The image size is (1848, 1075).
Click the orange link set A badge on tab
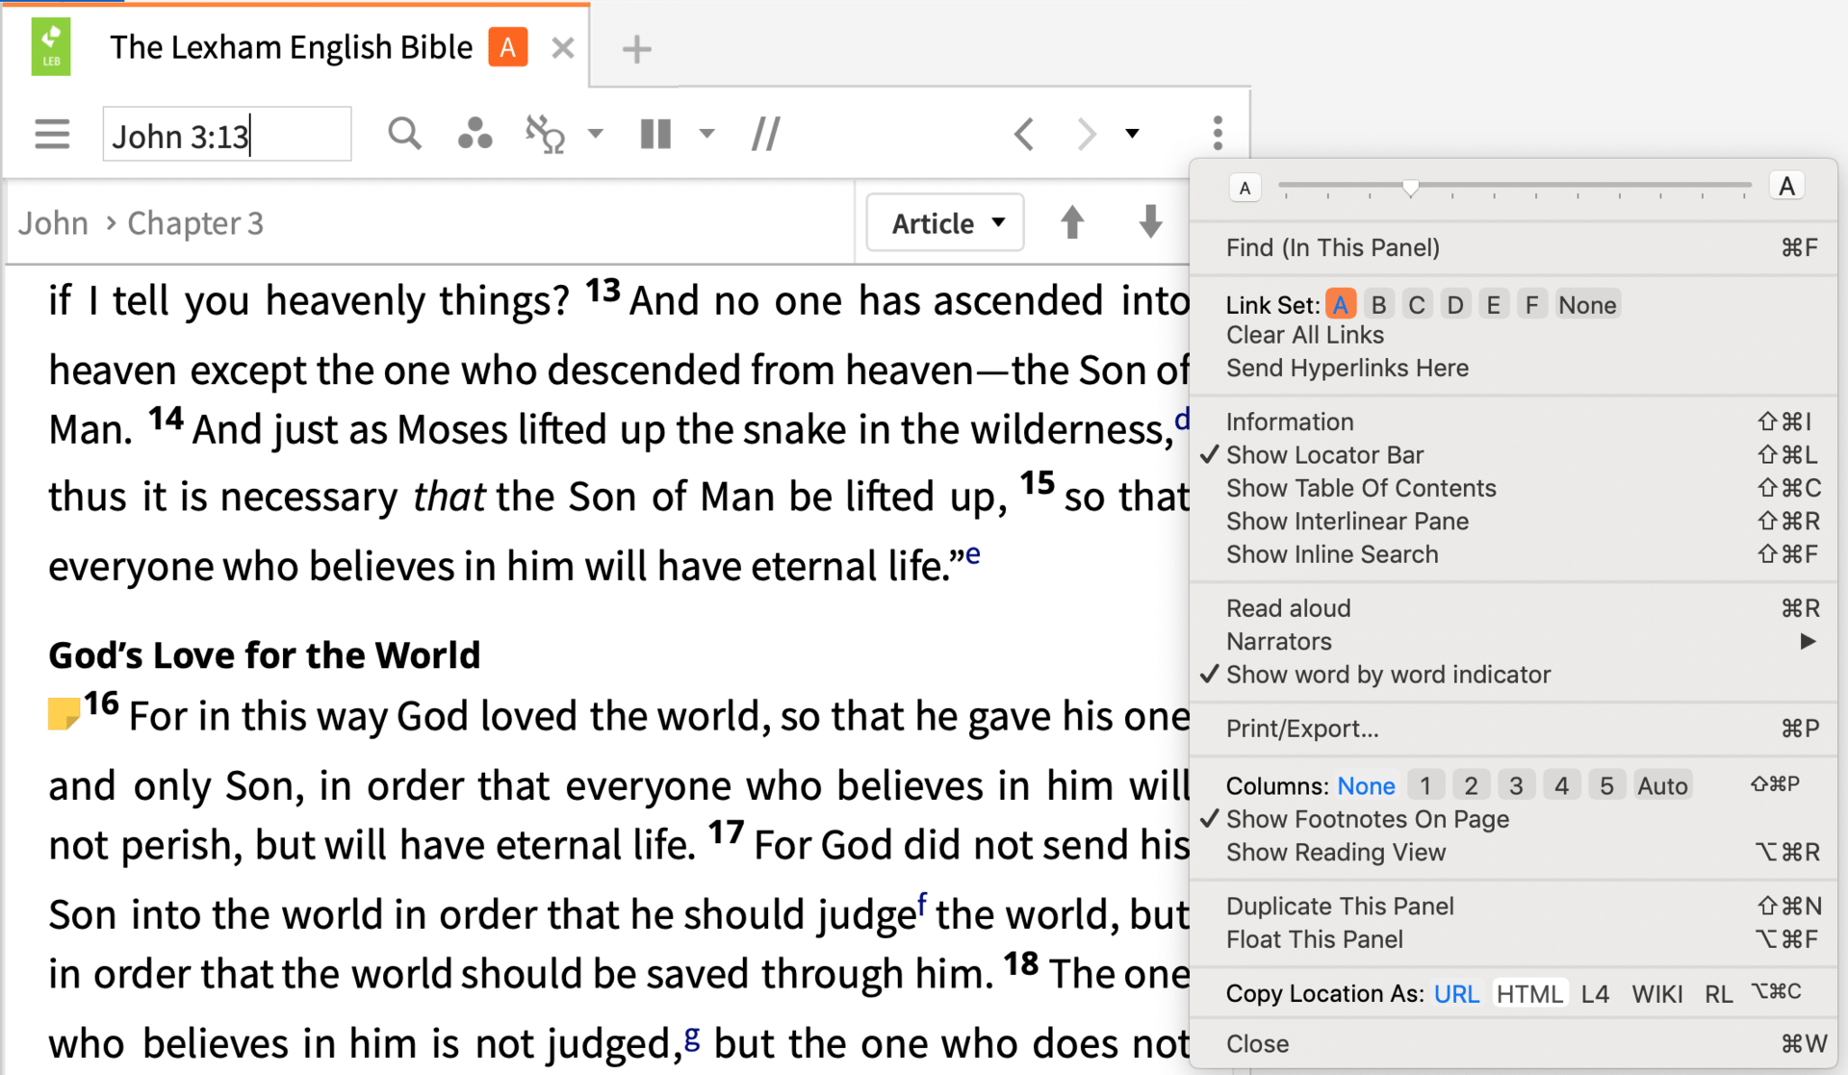[x=507, y=47]
